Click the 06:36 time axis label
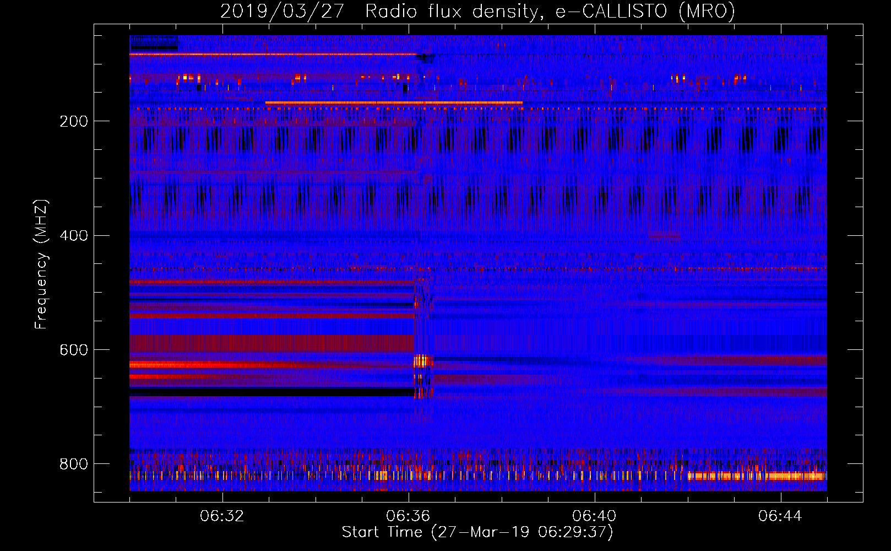891x551 pixels. click(x=408, y=516)
